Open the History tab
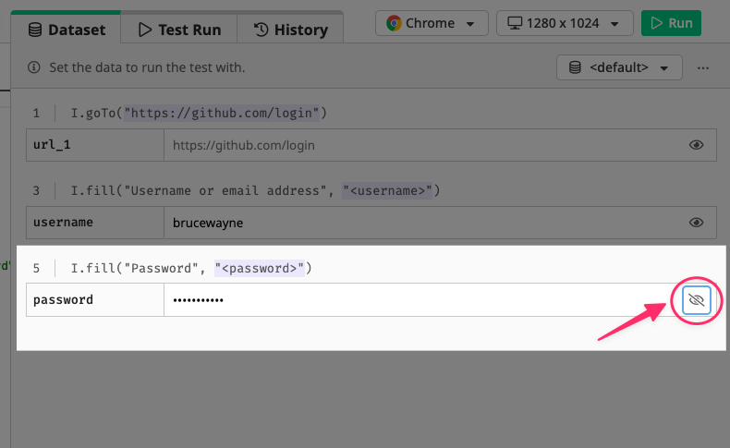This screenshot has height=448, width=730. (x=290, y=30)
